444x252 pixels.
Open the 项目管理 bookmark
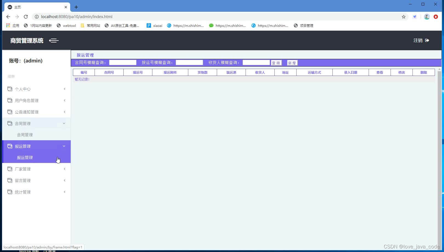303,25
